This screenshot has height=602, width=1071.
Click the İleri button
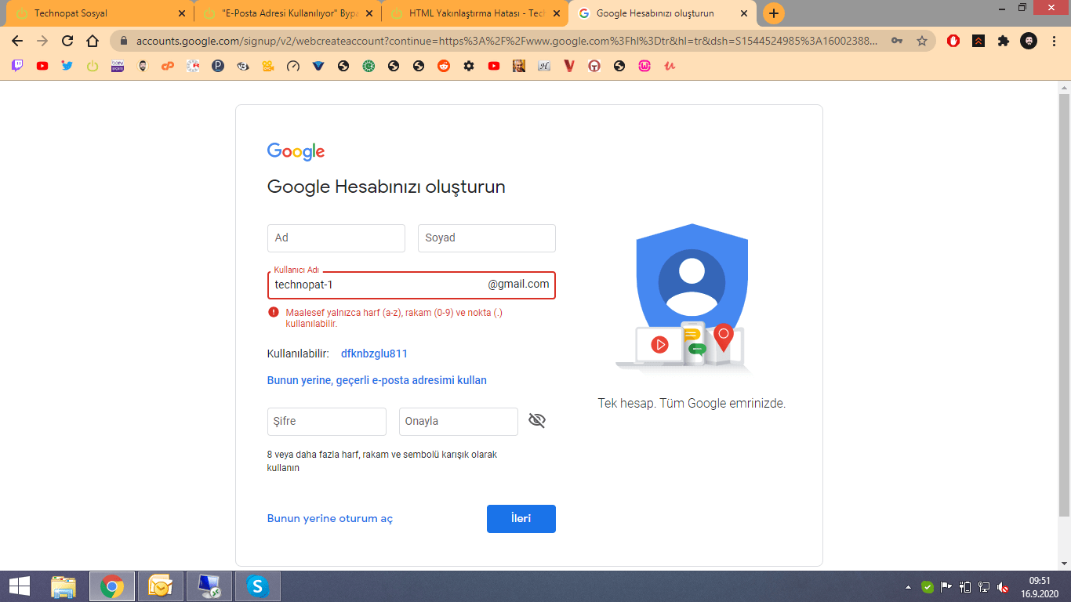[x=521, y=519]
